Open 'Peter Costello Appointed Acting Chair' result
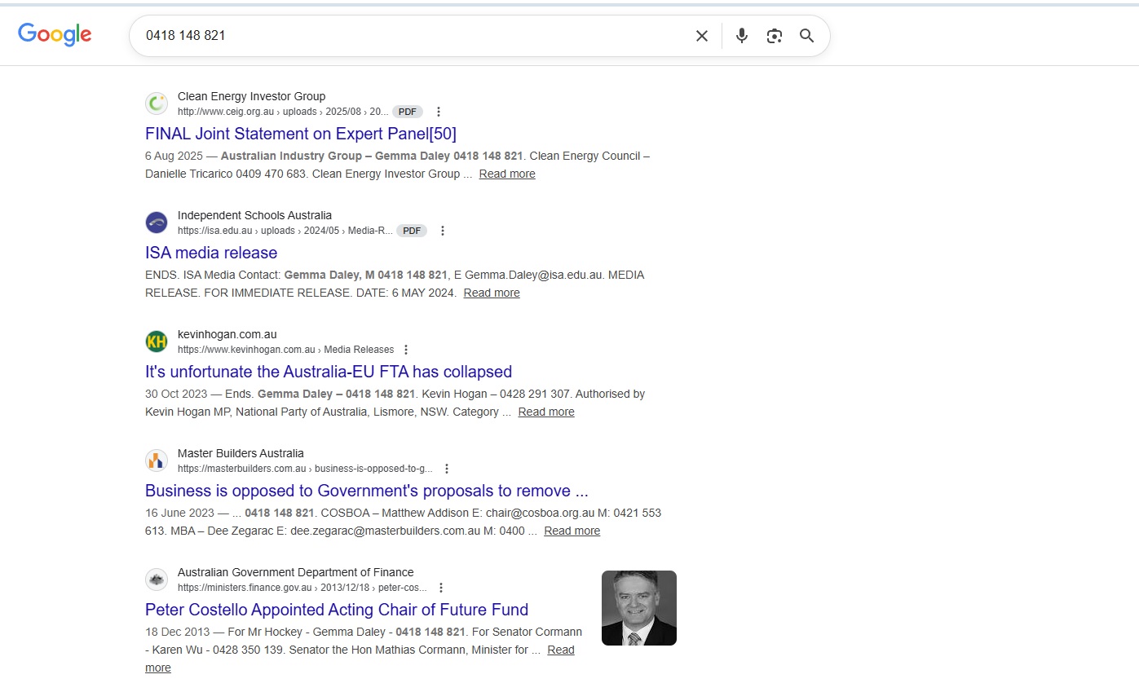Image resolution: width=1139 pixels, height=692 pixels. (x=336, y=610)
